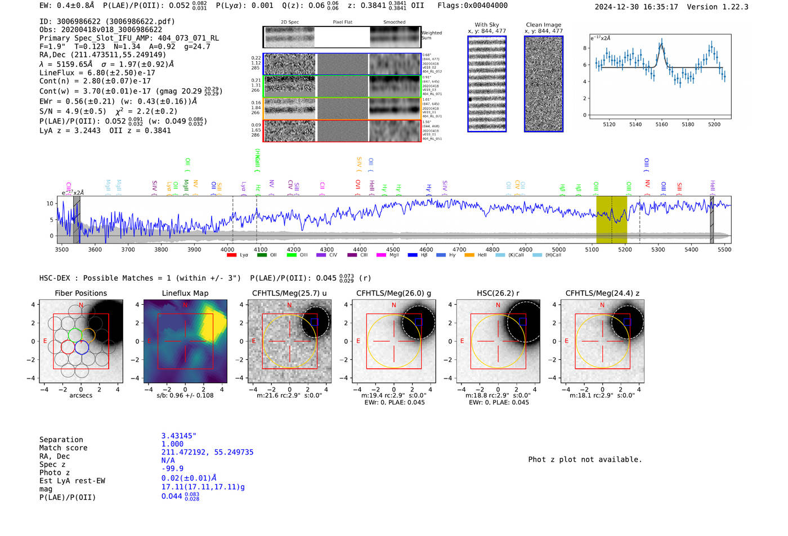
Task: Click the light blue (K)CaII legend swatch
Action: pyautogui.click(x=500, y=255)
